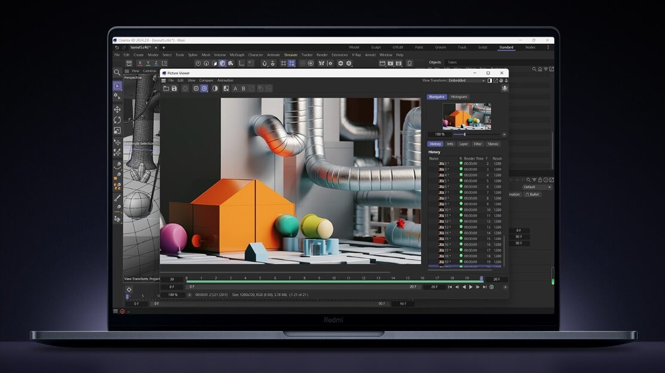Toggle the X axis lock
Image resolution: width=665 pixels, height=373 pixels.
(x=140, y=63)
